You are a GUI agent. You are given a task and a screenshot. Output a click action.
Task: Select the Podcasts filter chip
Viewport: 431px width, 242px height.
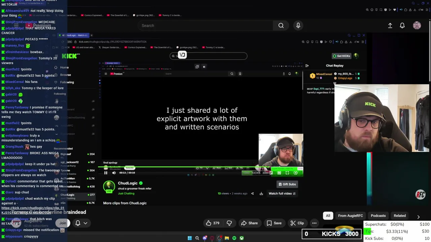coord(378,216)
